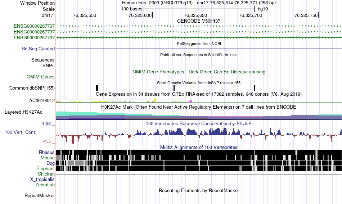342x204 pixels.
Task: Click the topmost ENSG00000267737 gene label
Action: (34, 26)
